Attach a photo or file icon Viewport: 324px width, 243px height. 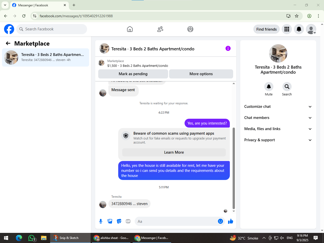[x=110, y=221]
